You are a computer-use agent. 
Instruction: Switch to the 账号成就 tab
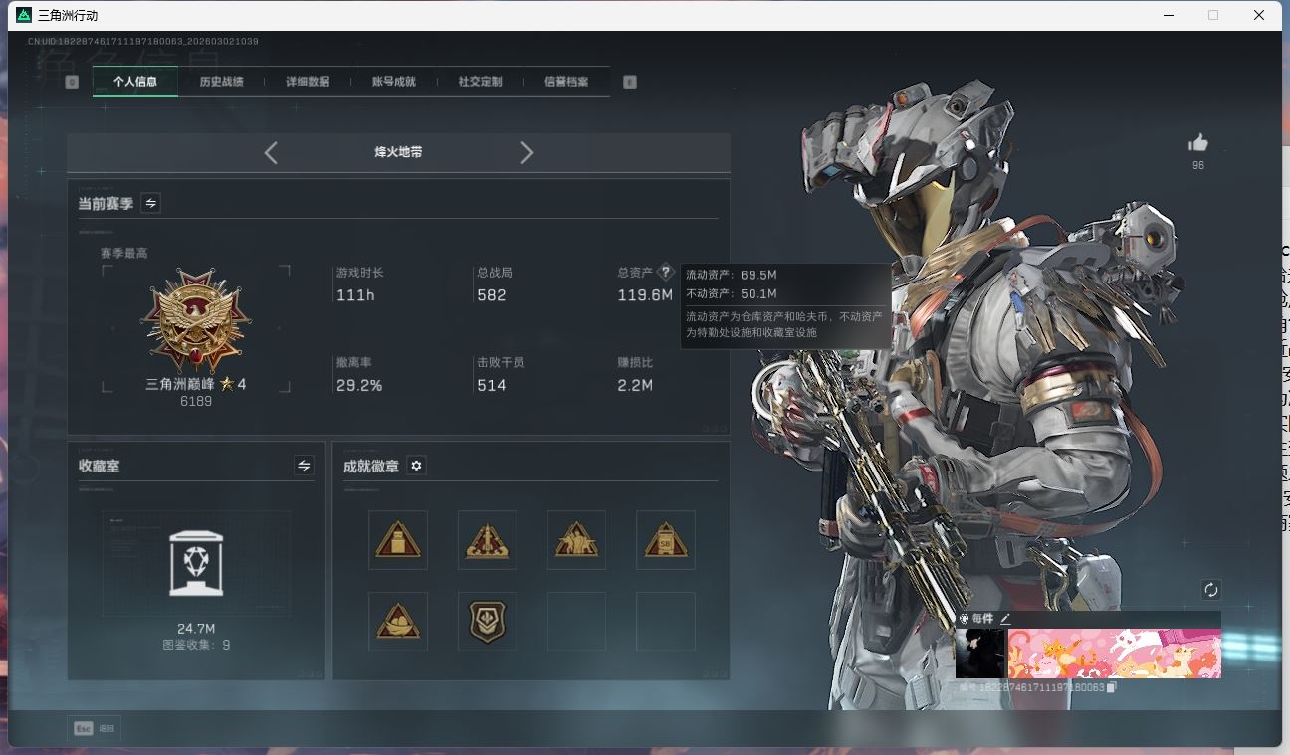pos(393,82)
